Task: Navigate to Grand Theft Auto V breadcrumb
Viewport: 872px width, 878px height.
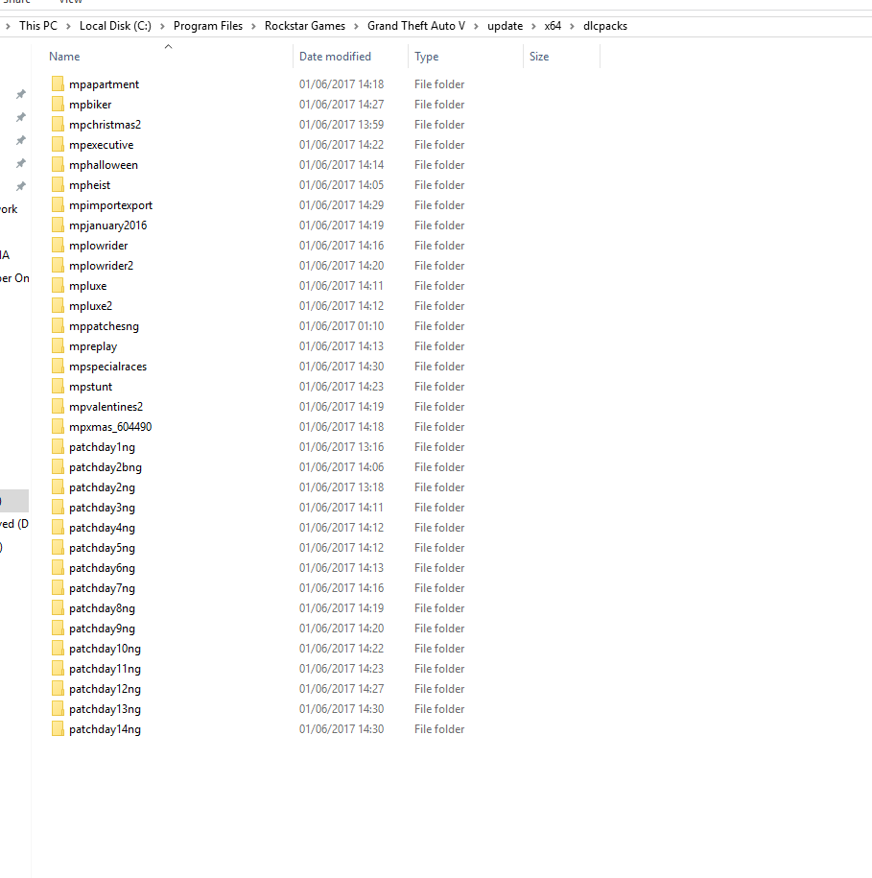Action: point(415,26)
